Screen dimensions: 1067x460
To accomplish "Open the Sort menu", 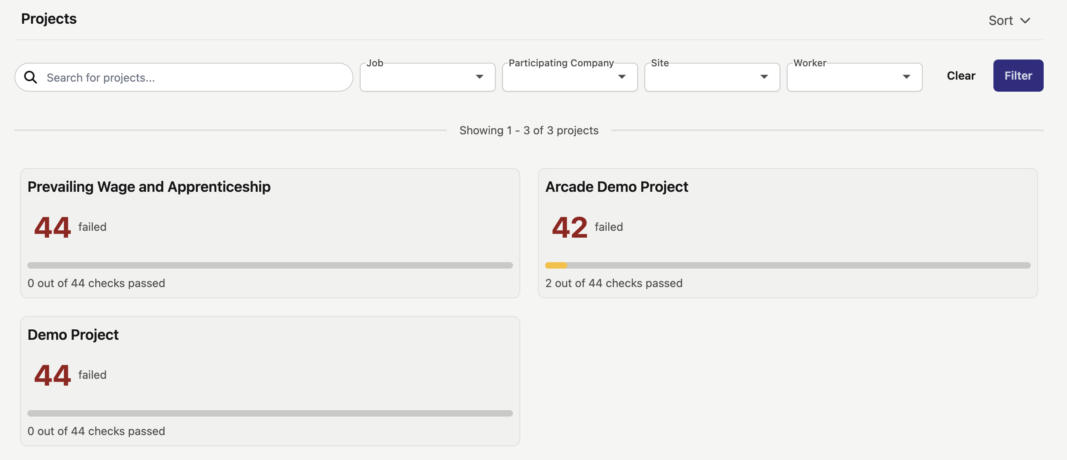I will [x=1001, y=21].
